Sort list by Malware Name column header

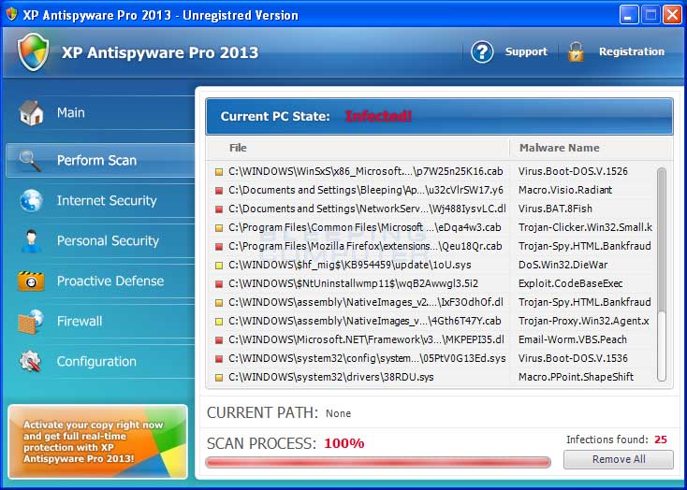[559, 148]
